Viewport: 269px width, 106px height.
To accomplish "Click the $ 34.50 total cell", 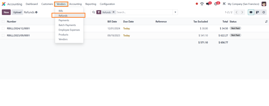I will (224, 29).
